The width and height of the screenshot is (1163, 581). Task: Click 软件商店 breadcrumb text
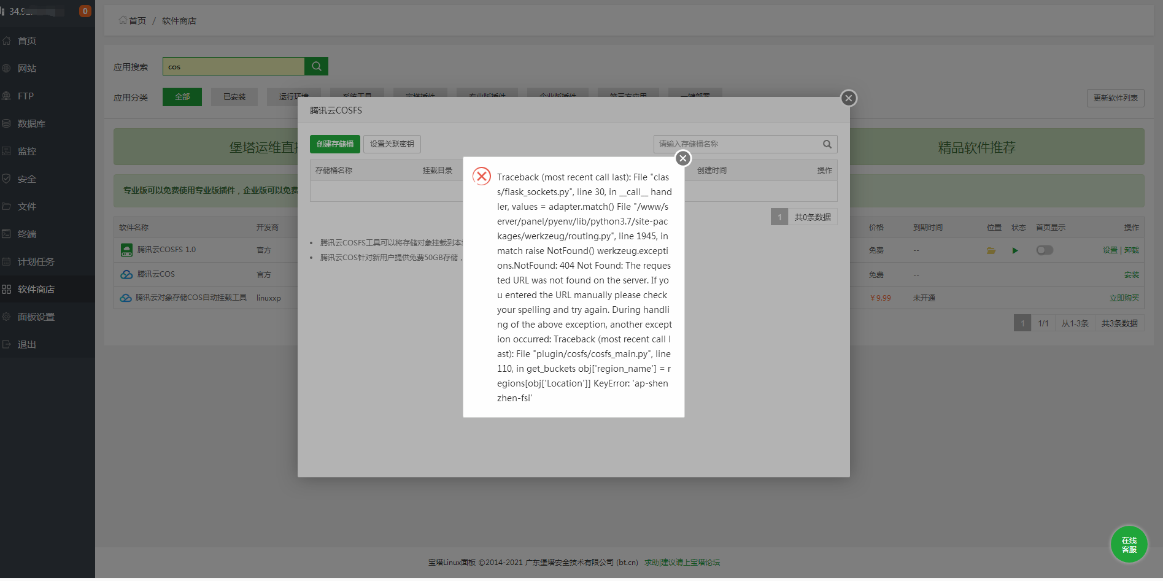[179, 21]
